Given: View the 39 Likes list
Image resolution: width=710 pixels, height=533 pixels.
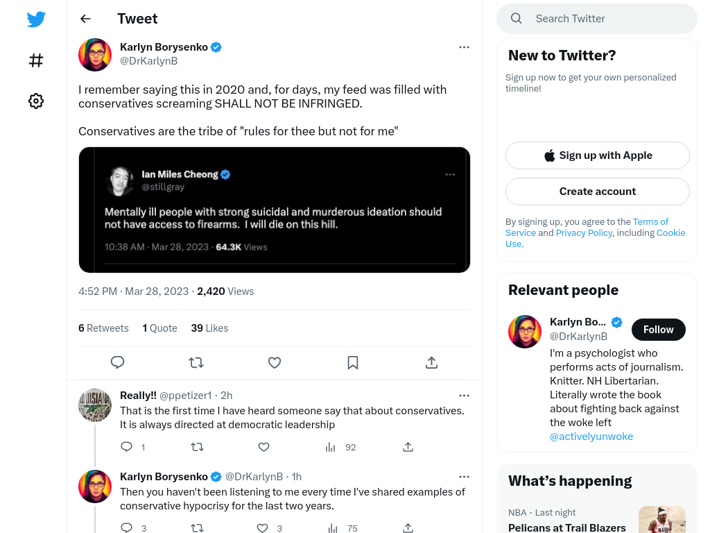Looking at the screenshot, I should pyautogui.click(x=209, y=328).
